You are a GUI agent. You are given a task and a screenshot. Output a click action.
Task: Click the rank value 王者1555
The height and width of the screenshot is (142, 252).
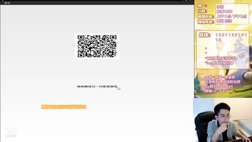click(224, 12)
